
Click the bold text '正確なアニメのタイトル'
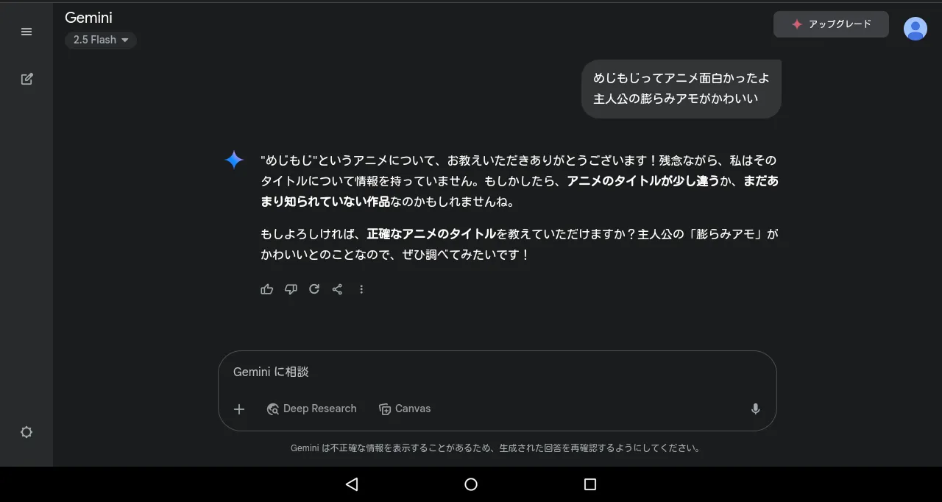431,234
